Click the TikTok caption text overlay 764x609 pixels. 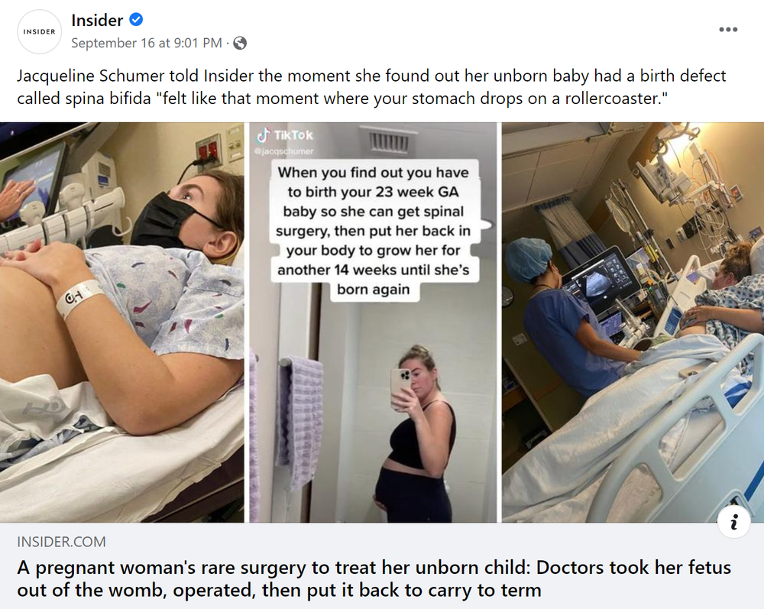click(x=374, y=231)
